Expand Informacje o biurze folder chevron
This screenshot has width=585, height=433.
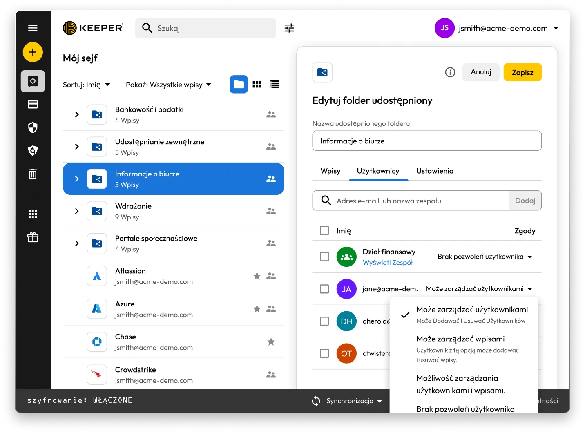[x=77, y=179]
